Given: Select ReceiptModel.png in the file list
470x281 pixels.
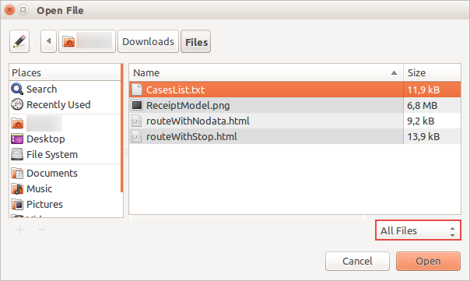Looking at the screenshot, I should coord(295,105).
